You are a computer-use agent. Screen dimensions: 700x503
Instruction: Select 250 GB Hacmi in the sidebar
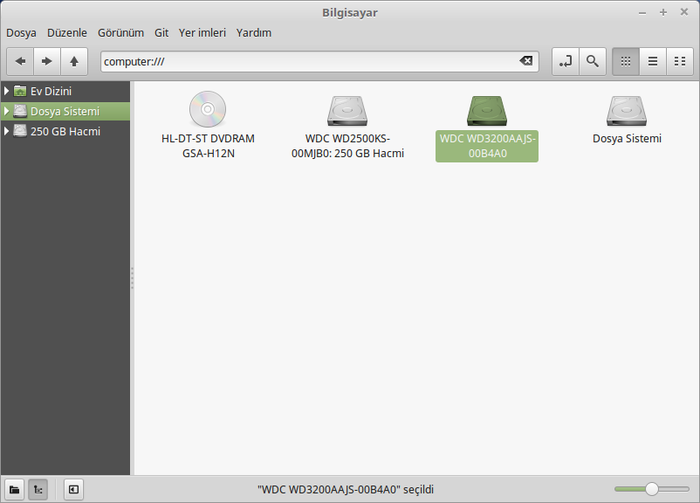(65, 131)
